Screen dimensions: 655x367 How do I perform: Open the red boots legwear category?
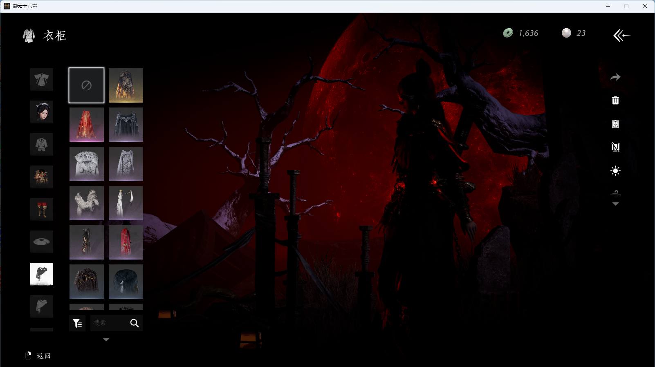pos(42,209)
